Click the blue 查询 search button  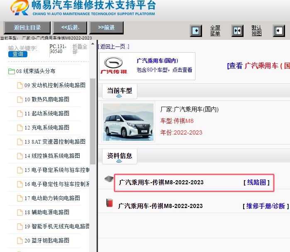tap(18, 54)
